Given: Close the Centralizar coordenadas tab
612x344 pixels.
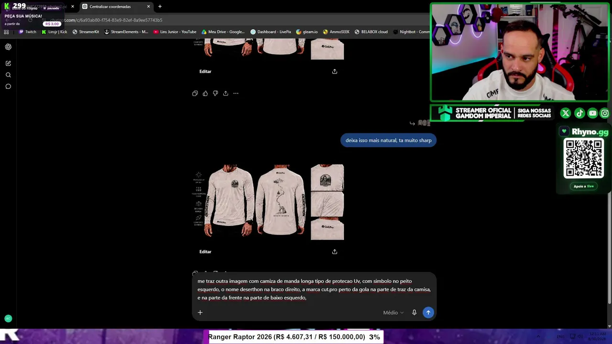Looking at the screenshot, I should tap(148, 7).
